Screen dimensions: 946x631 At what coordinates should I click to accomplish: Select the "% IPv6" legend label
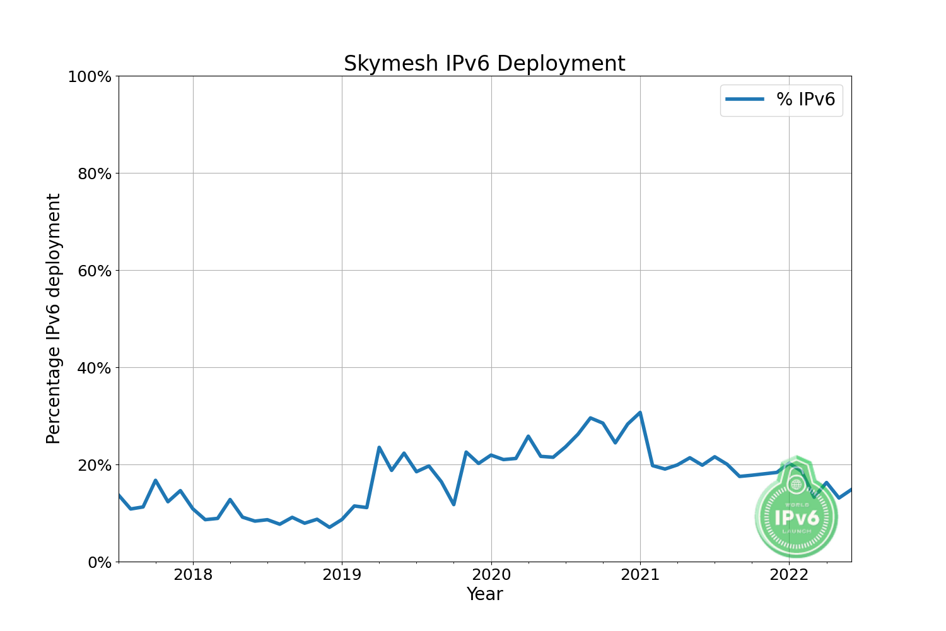(x=805, y=99)
